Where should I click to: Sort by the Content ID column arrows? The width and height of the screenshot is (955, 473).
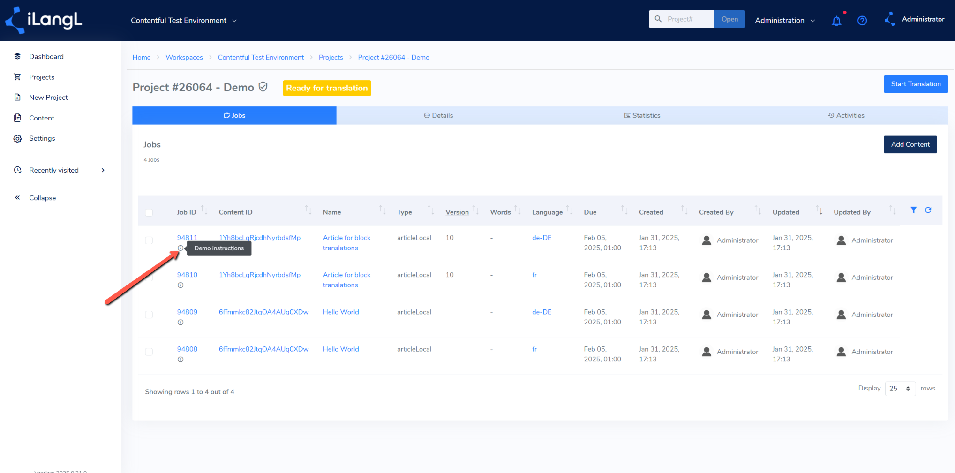click(x=308, y=210)
